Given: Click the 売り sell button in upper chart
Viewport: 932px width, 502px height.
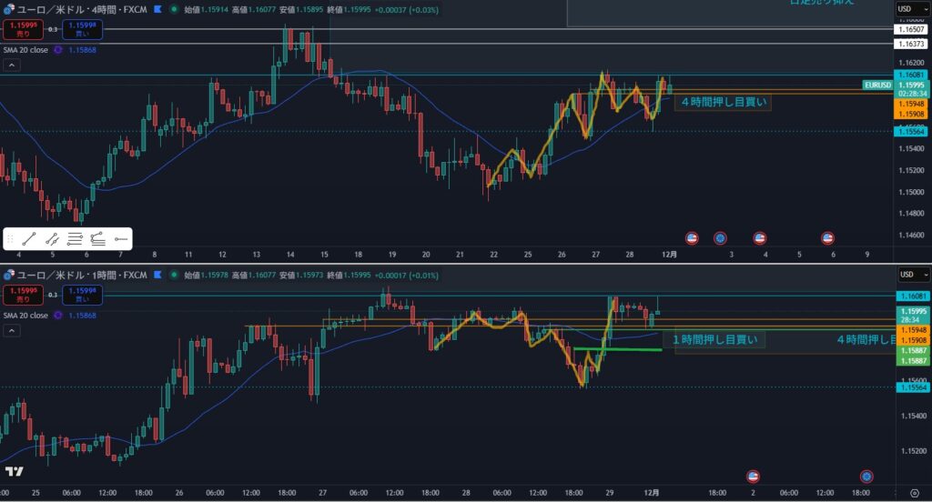Looking at the screenshot, I should coord(22,30).
